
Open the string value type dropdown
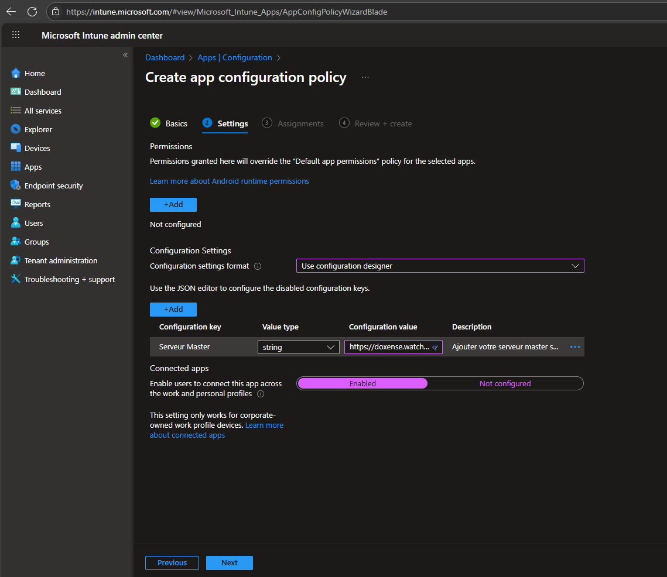tap(298, 347)
